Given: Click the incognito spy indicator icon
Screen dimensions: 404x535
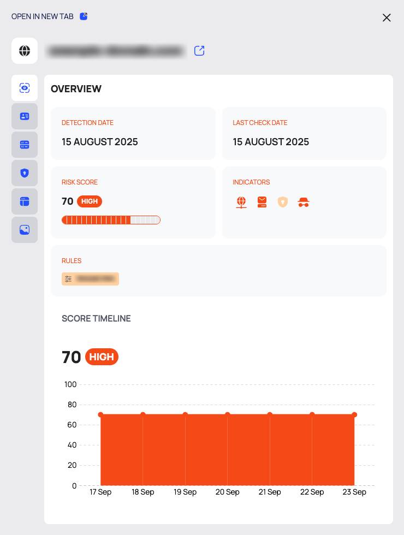Looking at the screenshot, I should (304, 202).
